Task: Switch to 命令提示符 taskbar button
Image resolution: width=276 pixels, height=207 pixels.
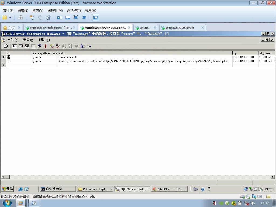Action: (58, 189)
